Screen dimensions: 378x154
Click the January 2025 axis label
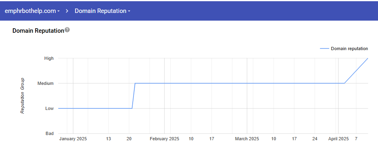pos(73,139)
